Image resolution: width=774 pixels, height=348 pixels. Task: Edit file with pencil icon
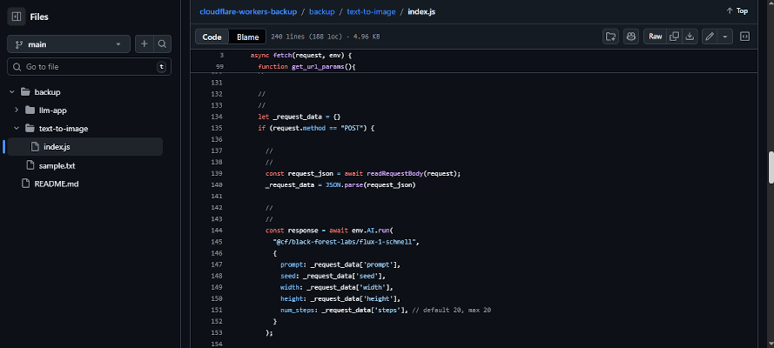tap(710, 37)
